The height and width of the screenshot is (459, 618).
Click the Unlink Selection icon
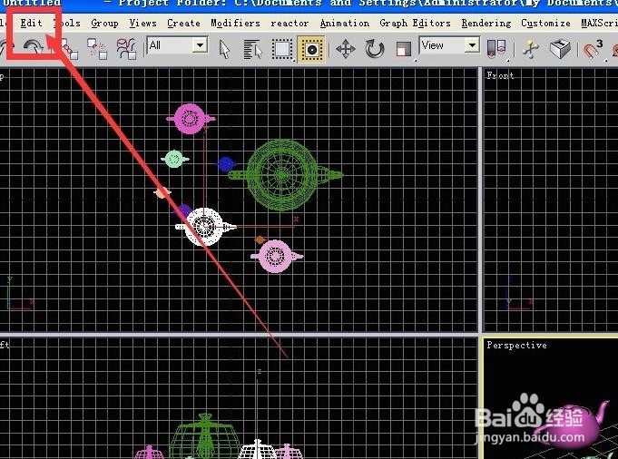(97, 49)
